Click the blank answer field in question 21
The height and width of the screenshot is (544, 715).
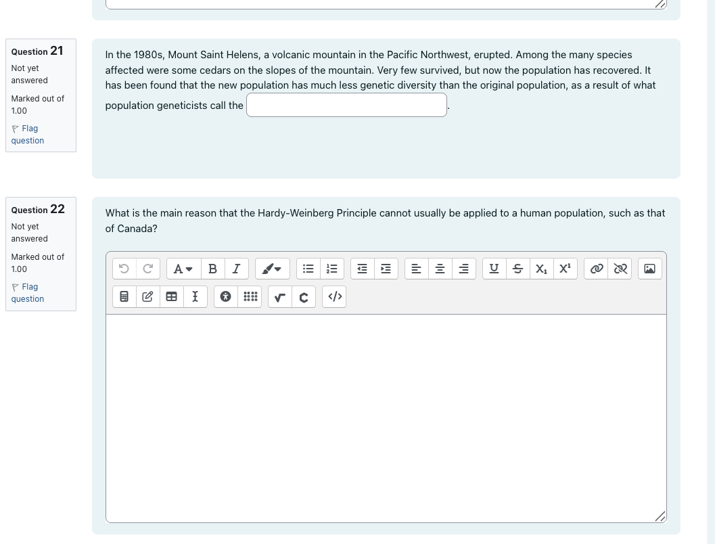tap(346, 105)
